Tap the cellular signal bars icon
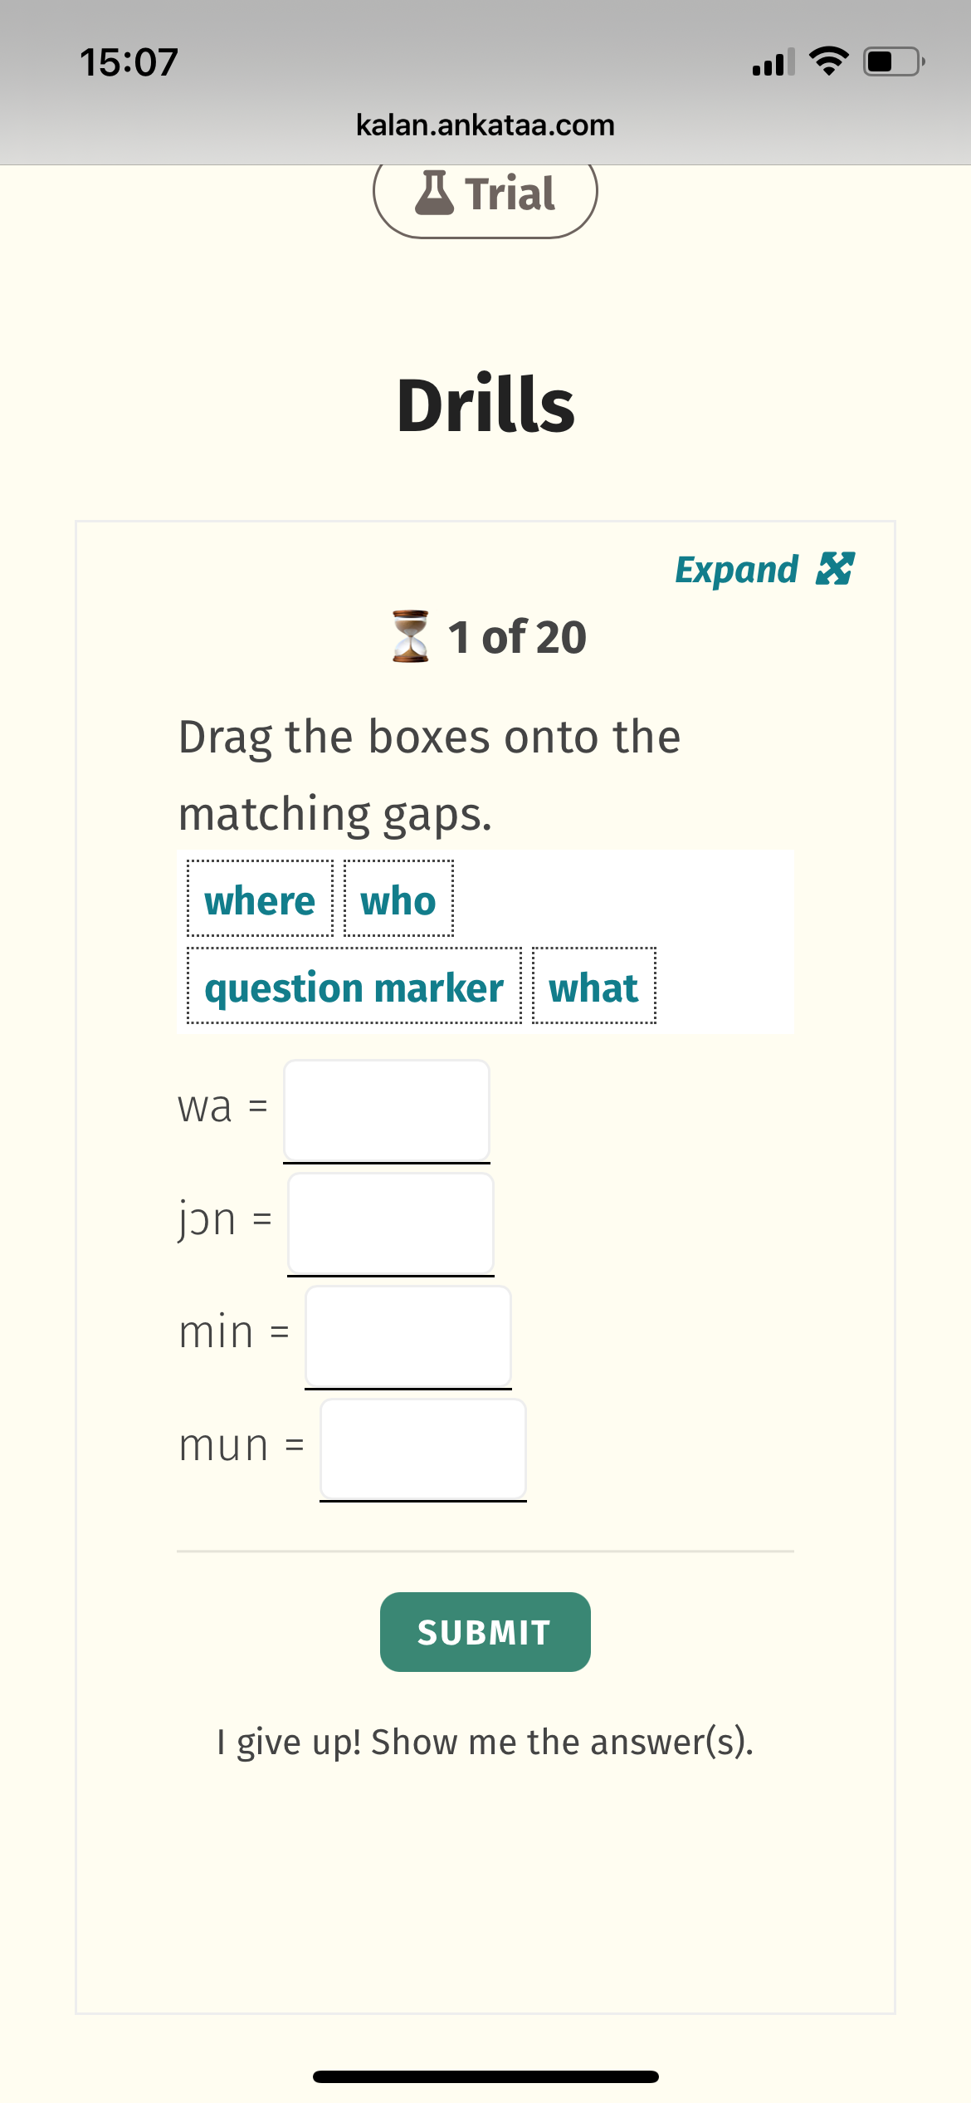This screenshot has width=971, height=2103. click(773, 62)
